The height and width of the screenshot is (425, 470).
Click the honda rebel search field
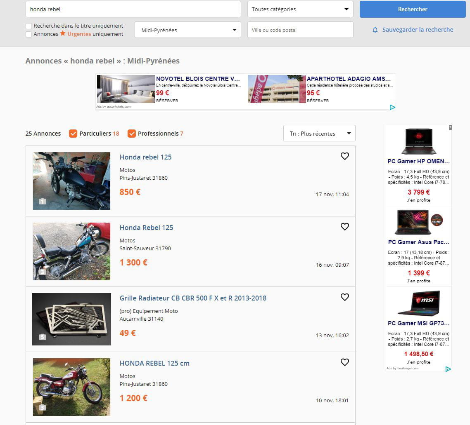[133, 9]
